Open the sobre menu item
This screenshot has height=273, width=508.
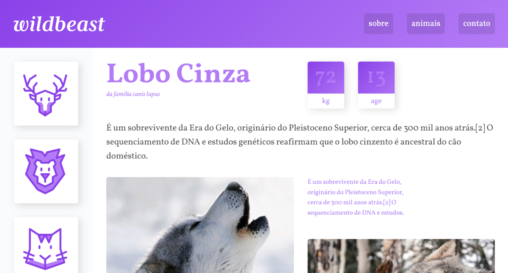point(378,24)
